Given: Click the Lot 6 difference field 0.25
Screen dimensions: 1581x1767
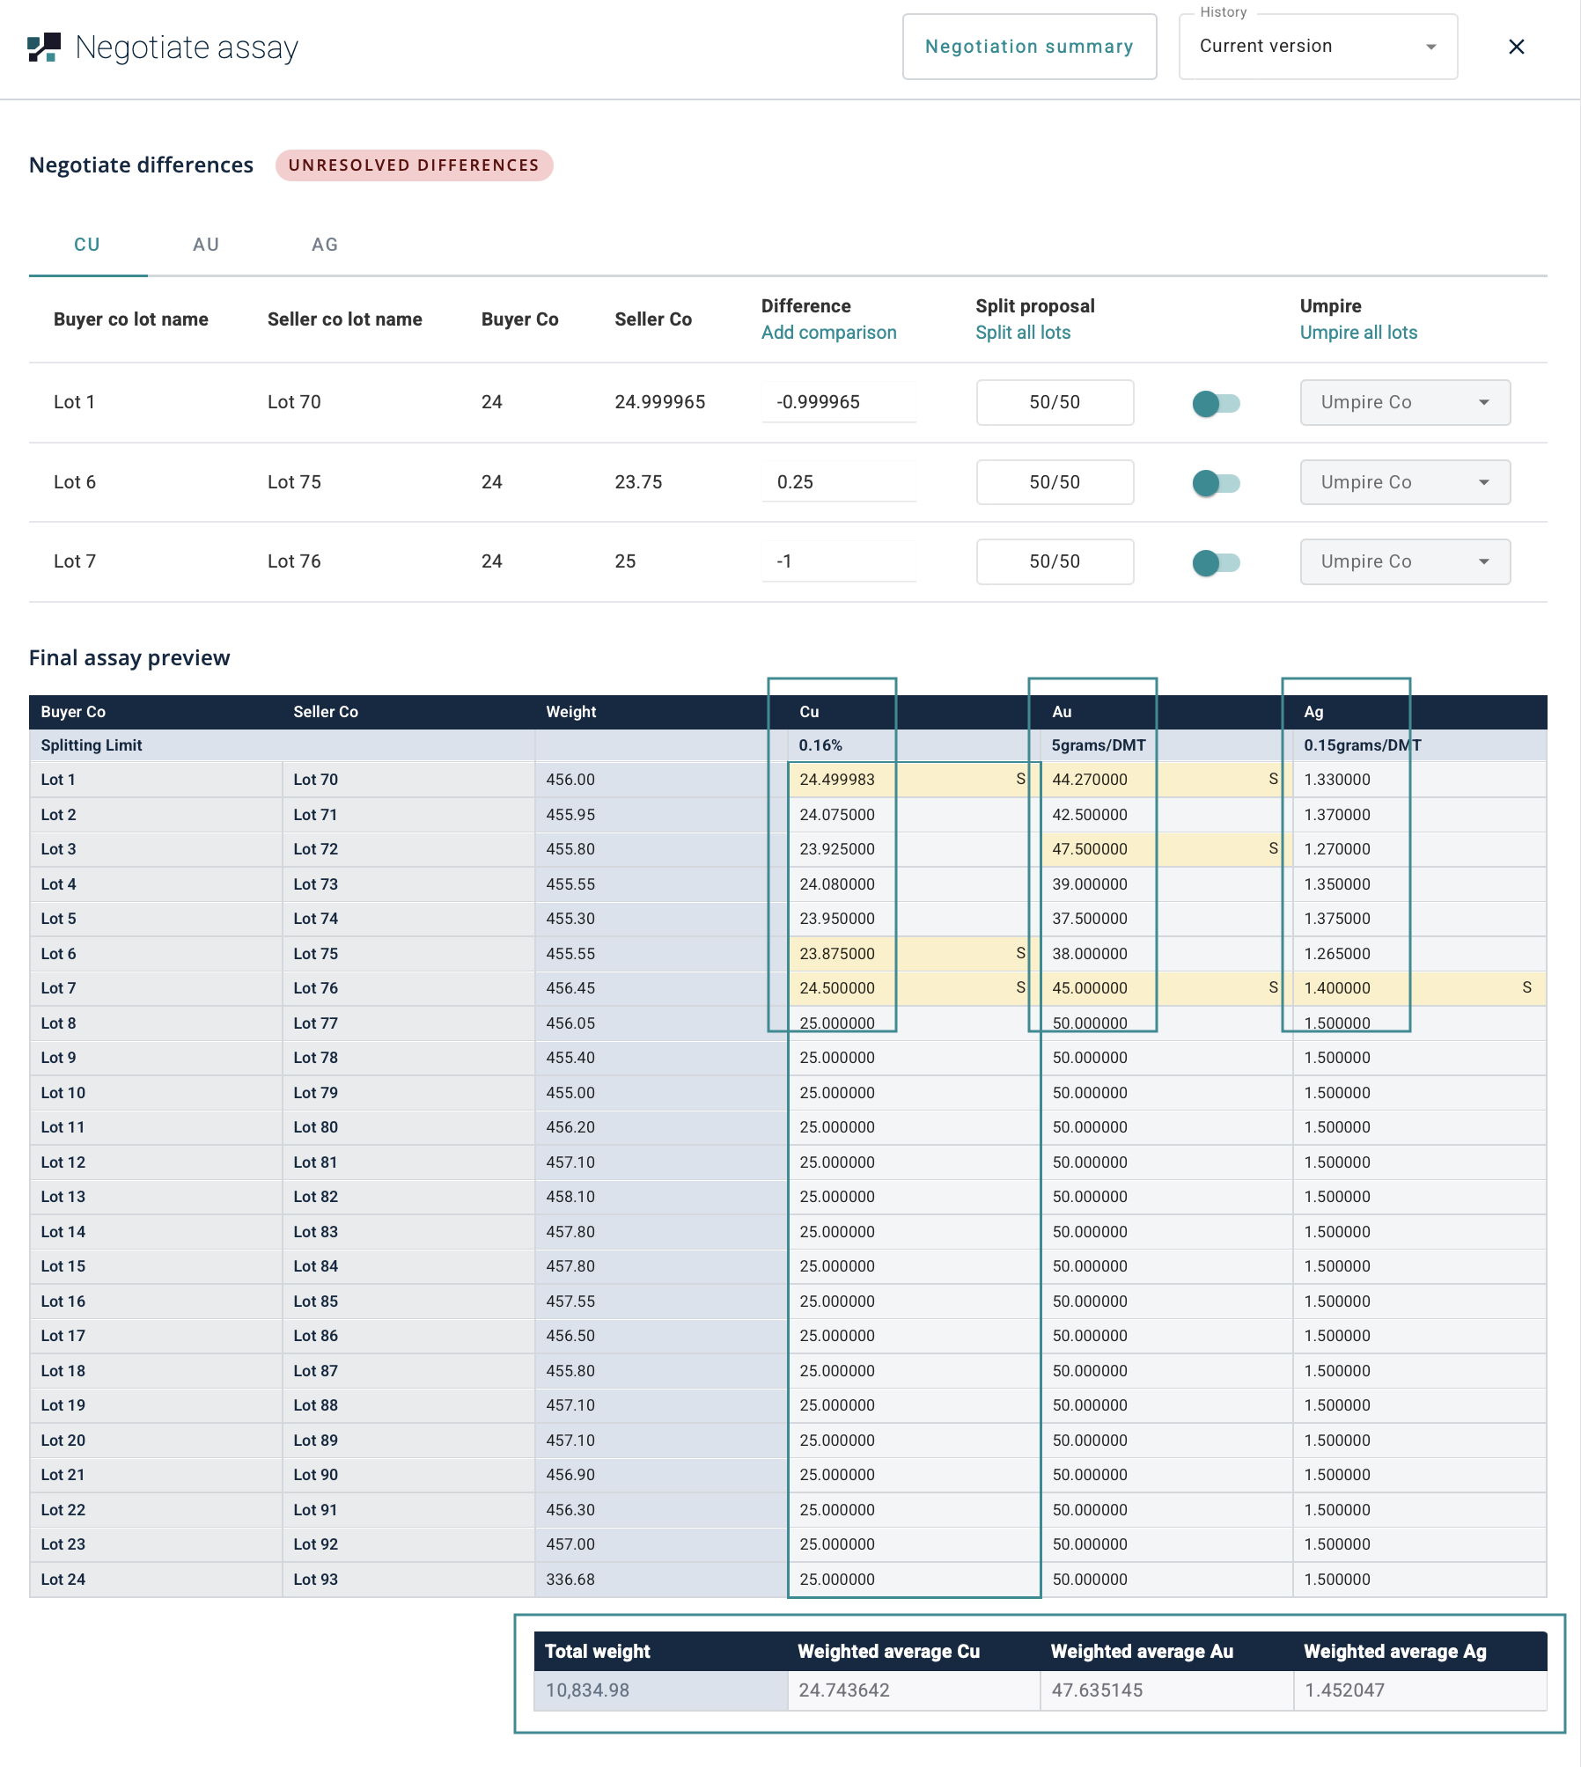Looking at the screenshot, I should pos(838,482).
